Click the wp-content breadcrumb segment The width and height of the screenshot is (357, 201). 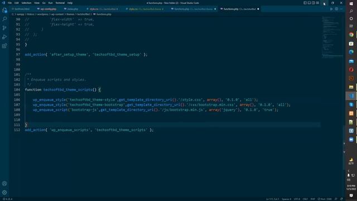(x=57, y=15)
